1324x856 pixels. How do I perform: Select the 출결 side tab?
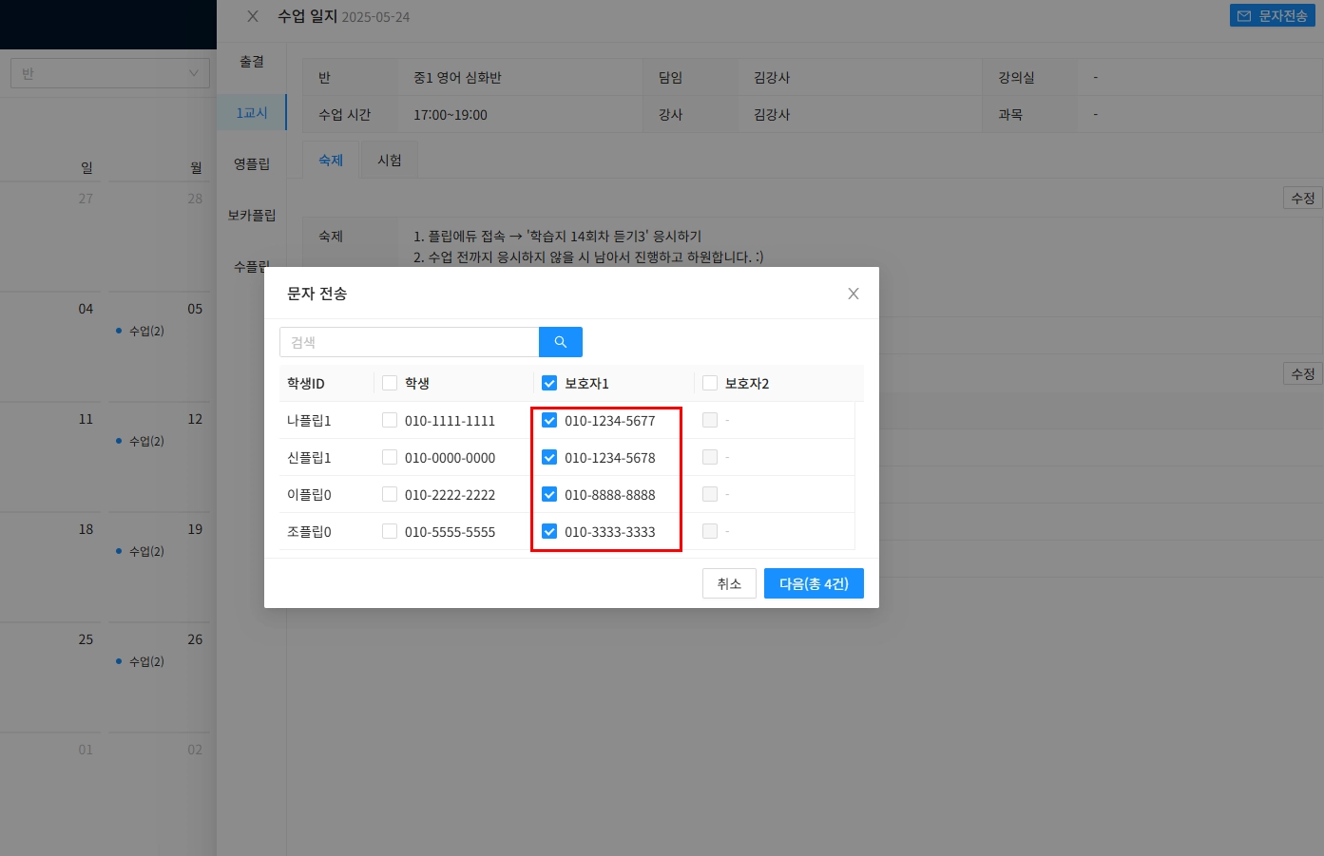252,62
